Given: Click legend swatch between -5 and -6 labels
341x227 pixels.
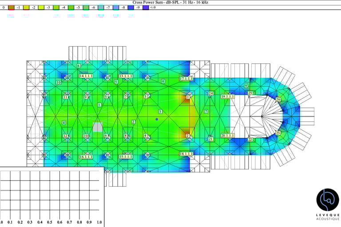Looking at the screenshot, I should point(86,8).
